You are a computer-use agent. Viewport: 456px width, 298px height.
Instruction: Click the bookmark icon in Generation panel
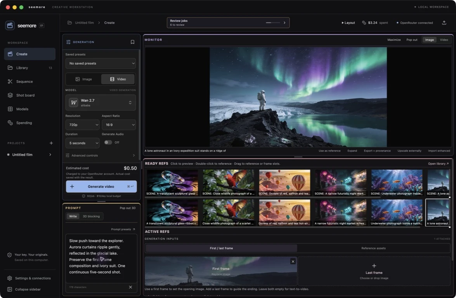[132, 42]
